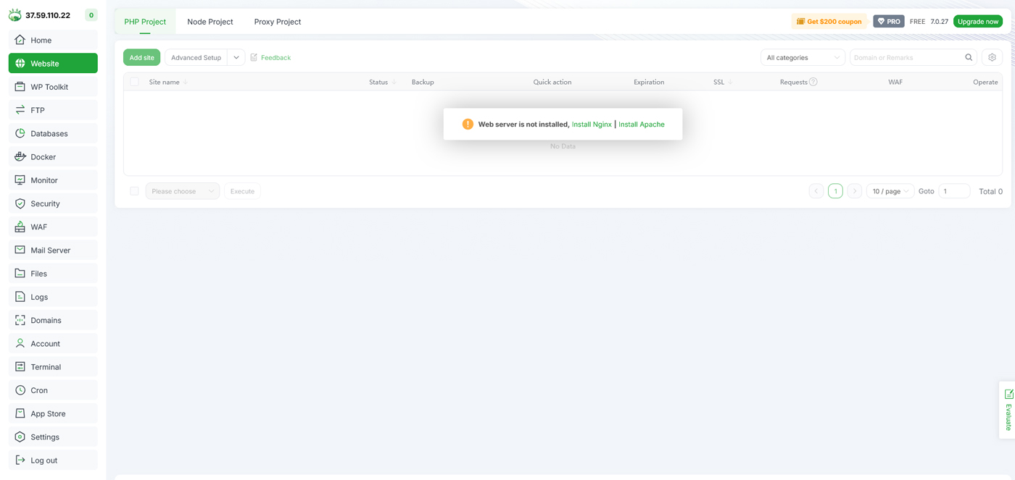1015x480 pixels.
Task: Open the Terminal sidebar icon
Action: [x=20, y=367]
